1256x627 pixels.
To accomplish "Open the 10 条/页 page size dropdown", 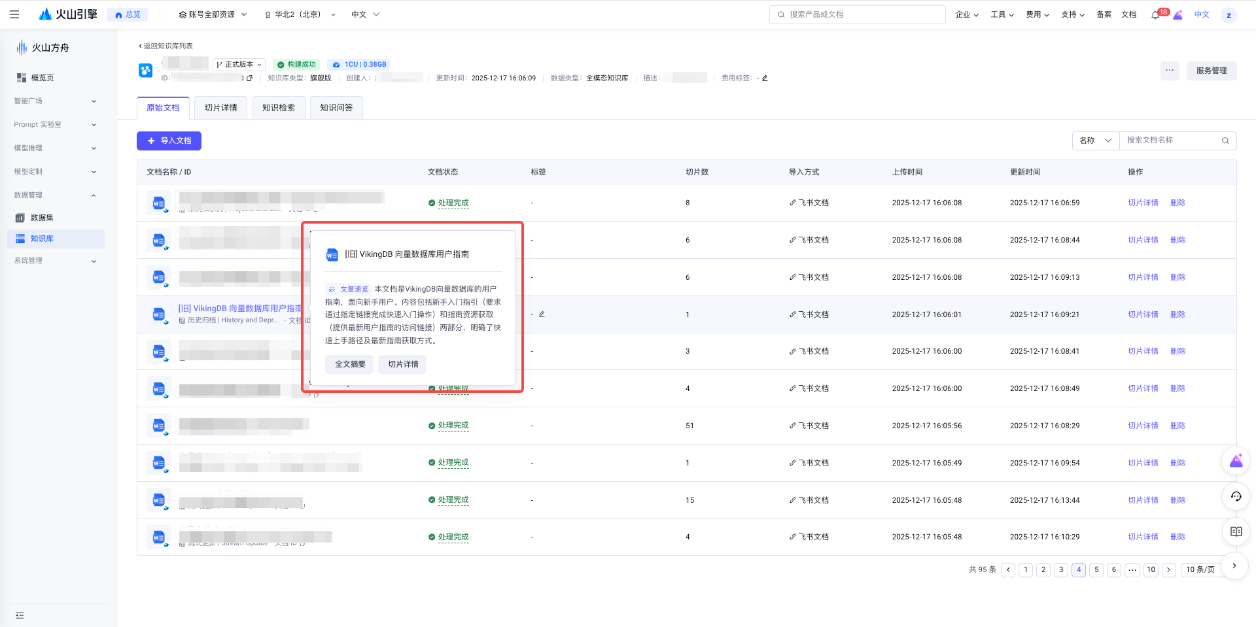I will [x=1202, y=569].
